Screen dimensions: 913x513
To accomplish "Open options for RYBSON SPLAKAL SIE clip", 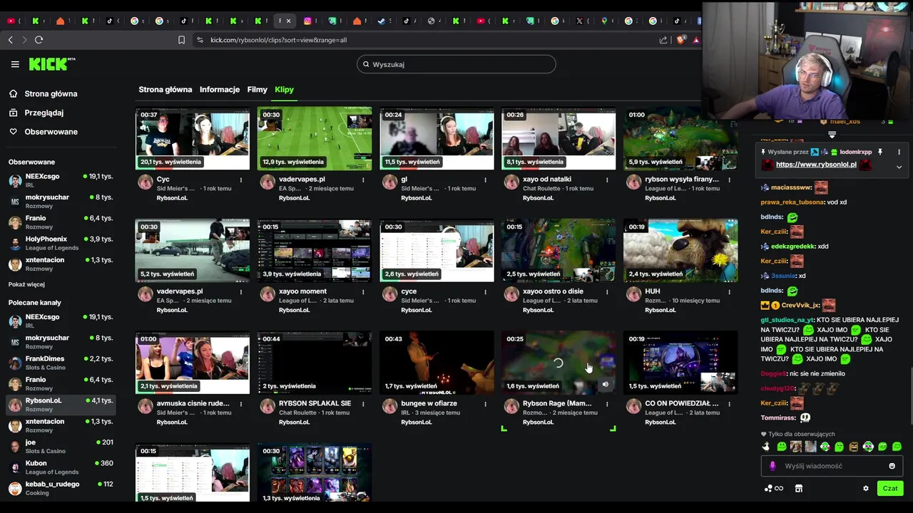I will point(363,403).
